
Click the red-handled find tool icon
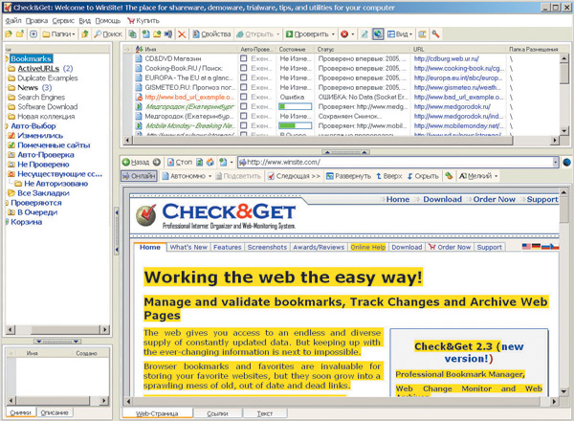click(435, 34)
